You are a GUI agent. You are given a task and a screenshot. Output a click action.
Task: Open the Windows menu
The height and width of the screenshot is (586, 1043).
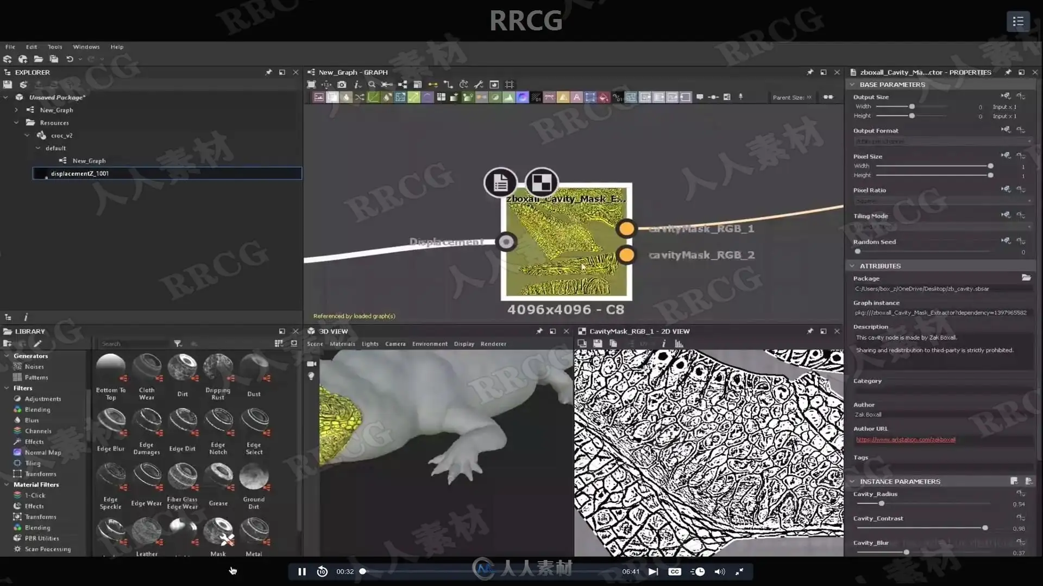pos(86,47)
